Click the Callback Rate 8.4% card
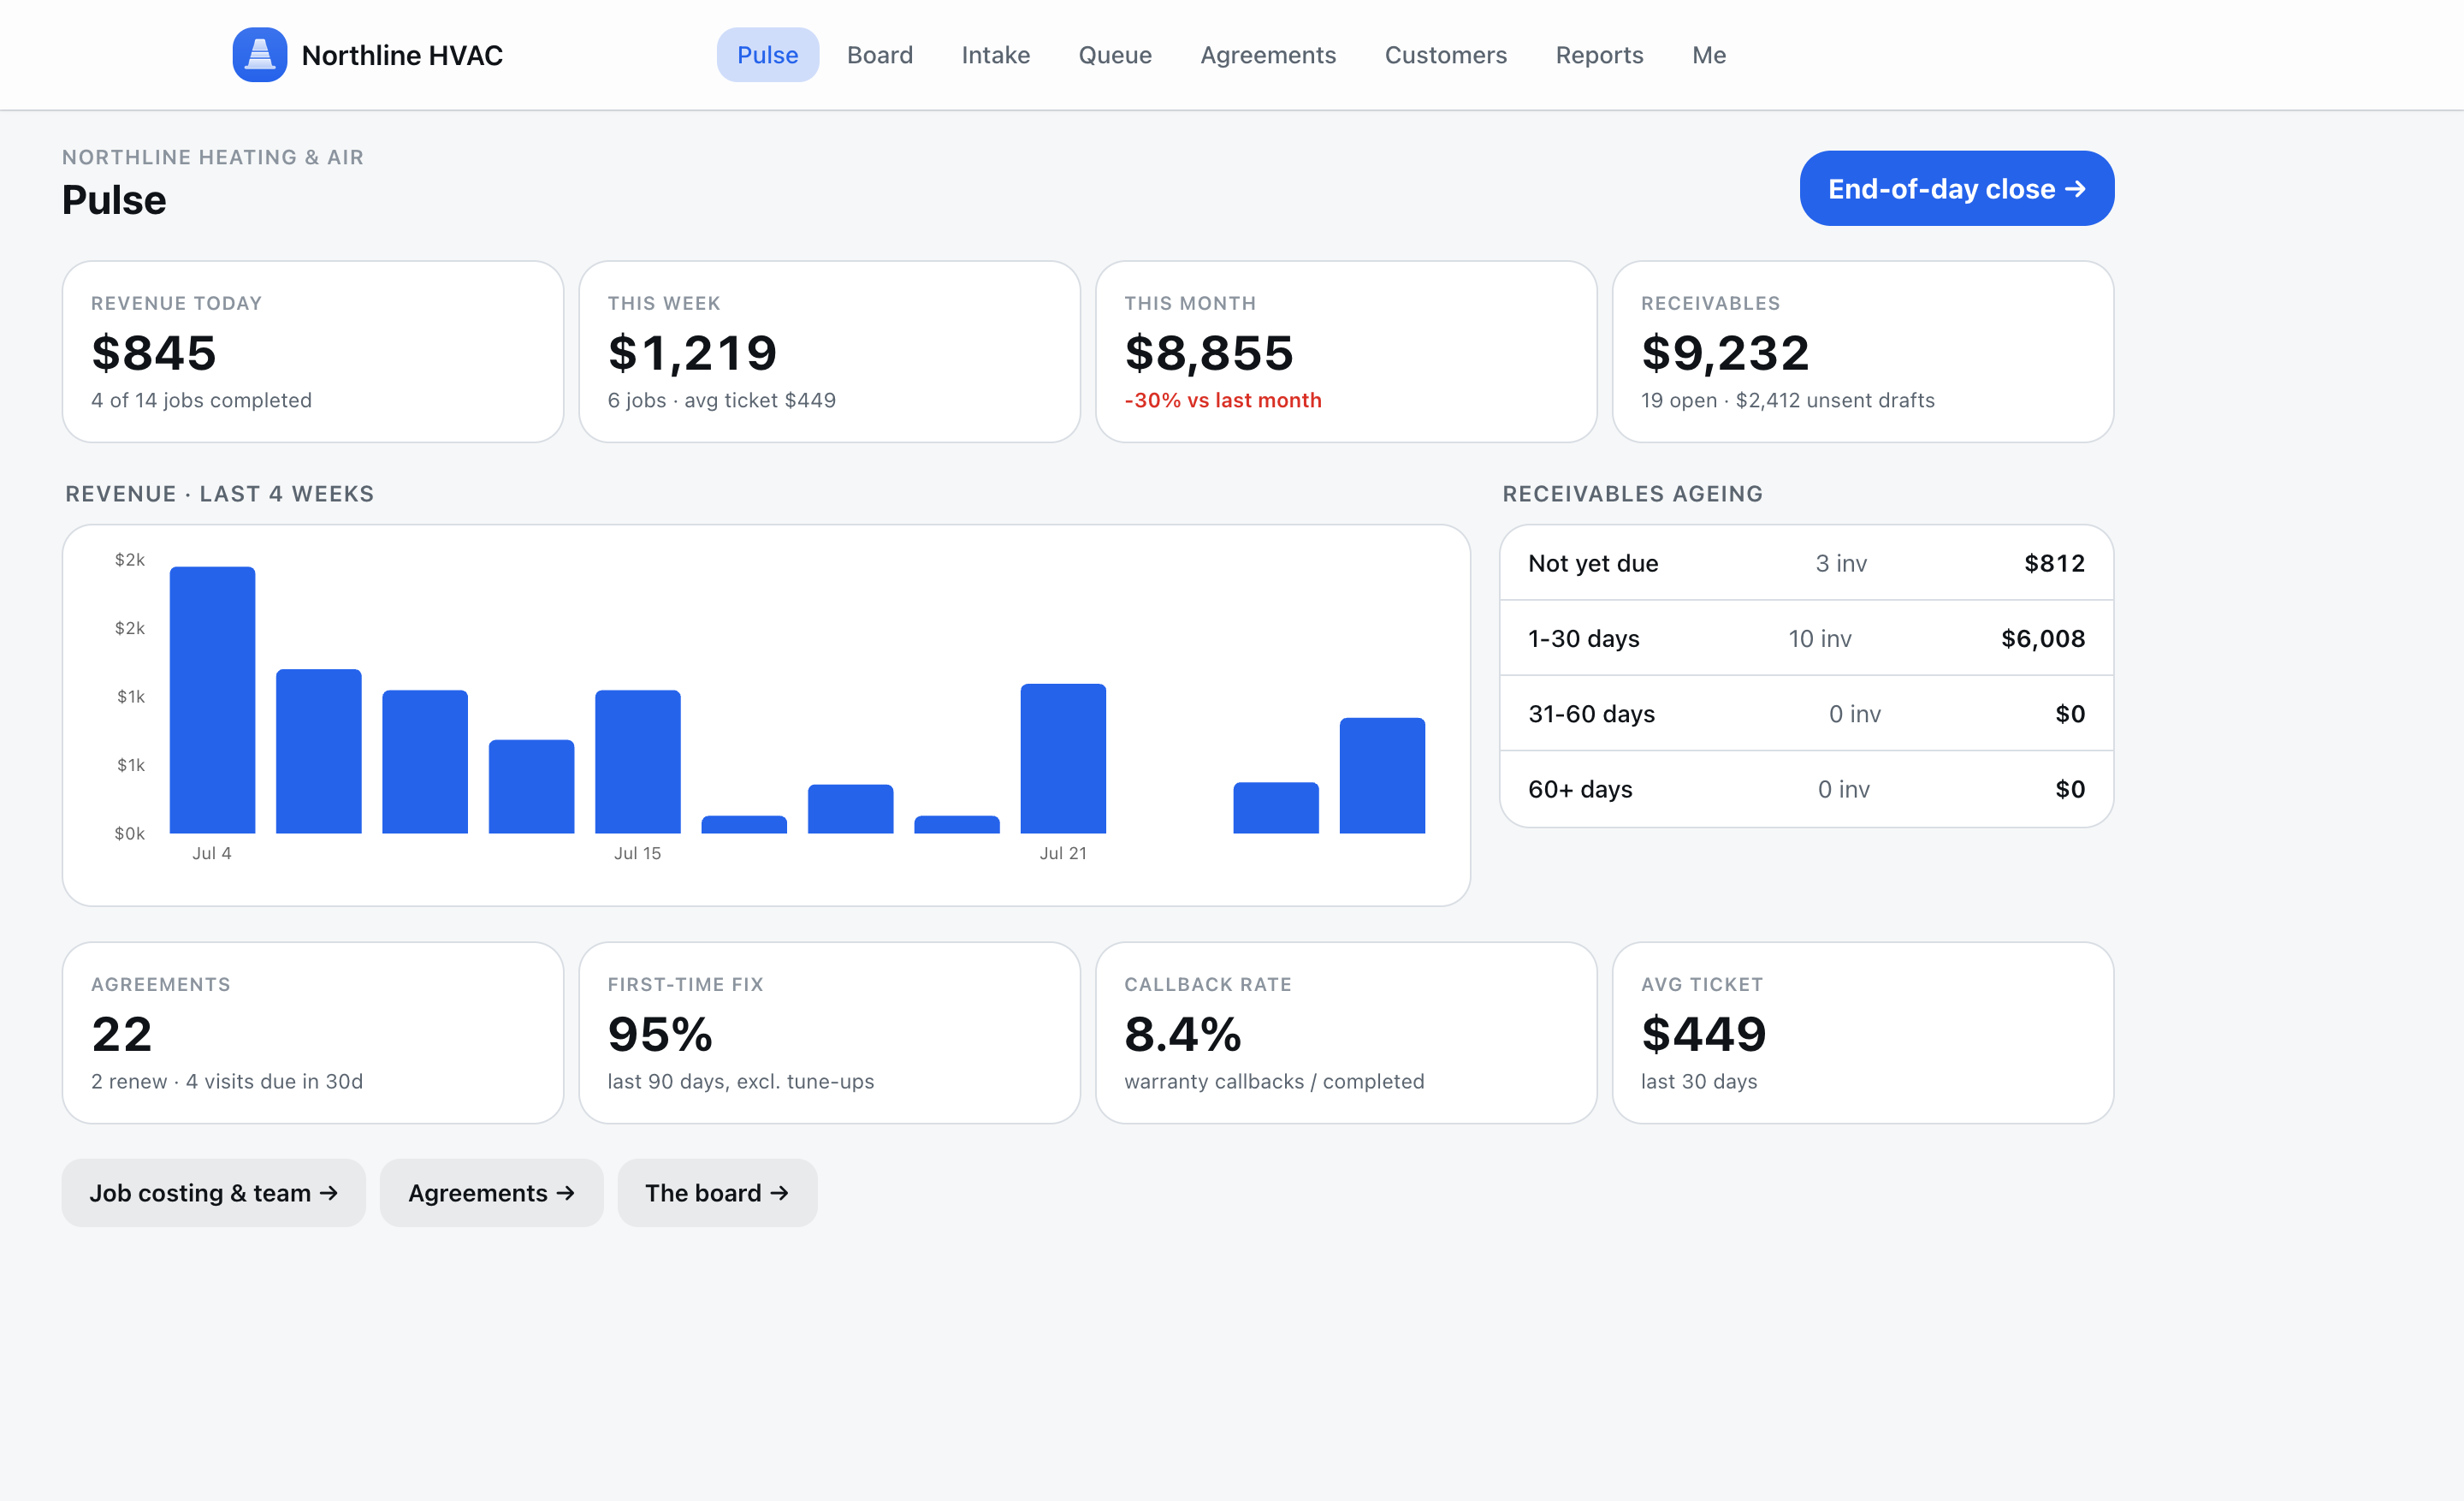The width and height of the screenshot is (2464, 1501). coord(1346,1033)
